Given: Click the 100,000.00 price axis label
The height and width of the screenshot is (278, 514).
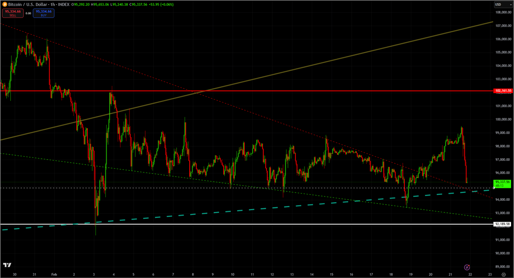Looking at the screenshot, I should (503, 119).
